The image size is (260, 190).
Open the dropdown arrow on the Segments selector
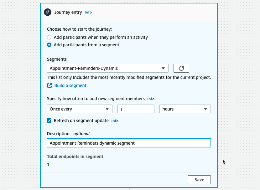pyautogui.click(x=163, y=68)
